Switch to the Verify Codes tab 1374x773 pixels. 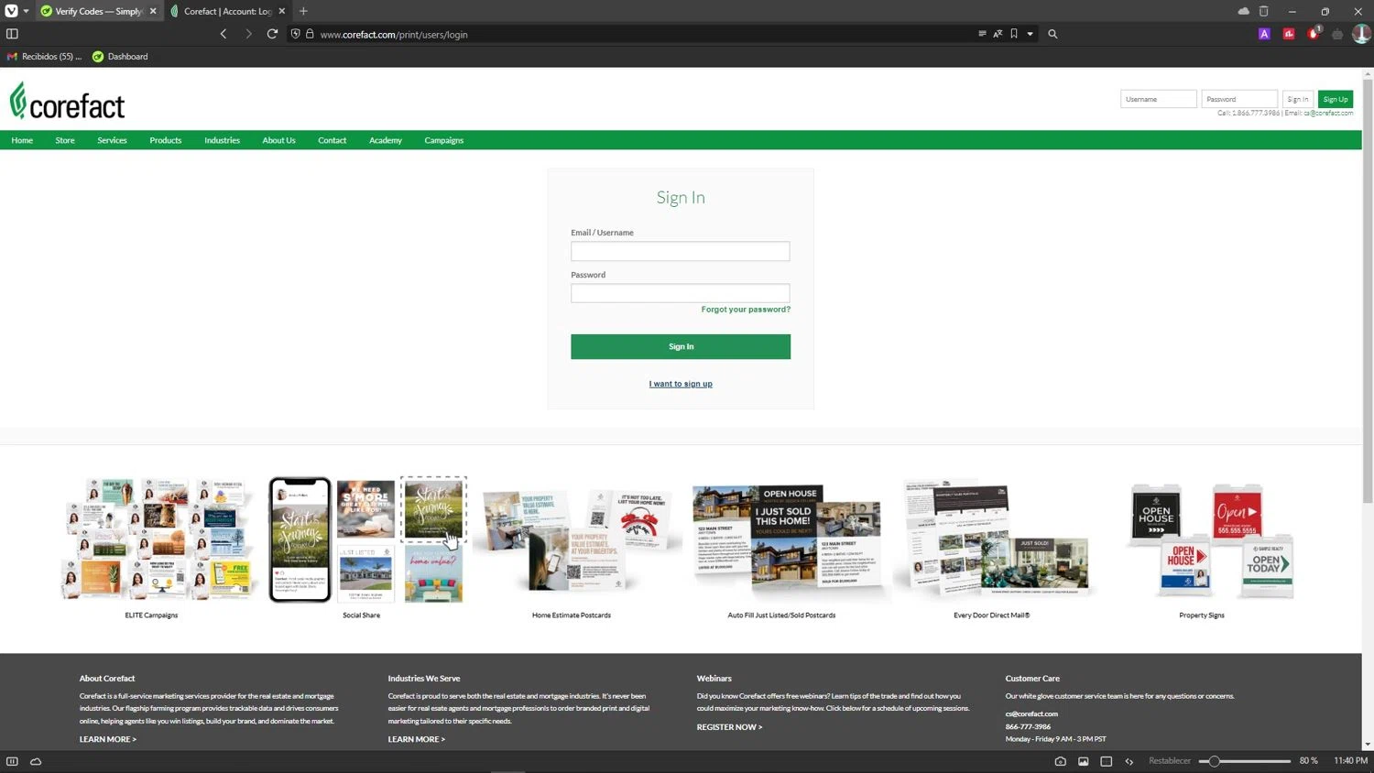(x=99, y=11)
